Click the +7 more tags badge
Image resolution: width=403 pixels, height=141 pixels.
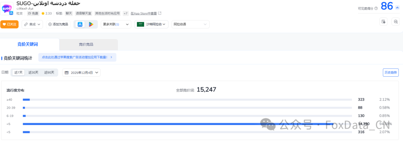click(x=126, y=13)
